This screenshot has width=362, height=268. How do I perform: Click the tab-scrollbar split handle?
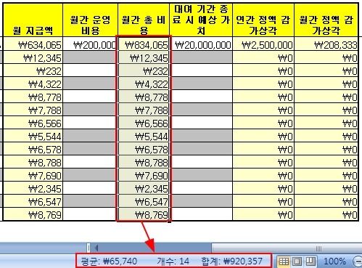pos(89,248)
